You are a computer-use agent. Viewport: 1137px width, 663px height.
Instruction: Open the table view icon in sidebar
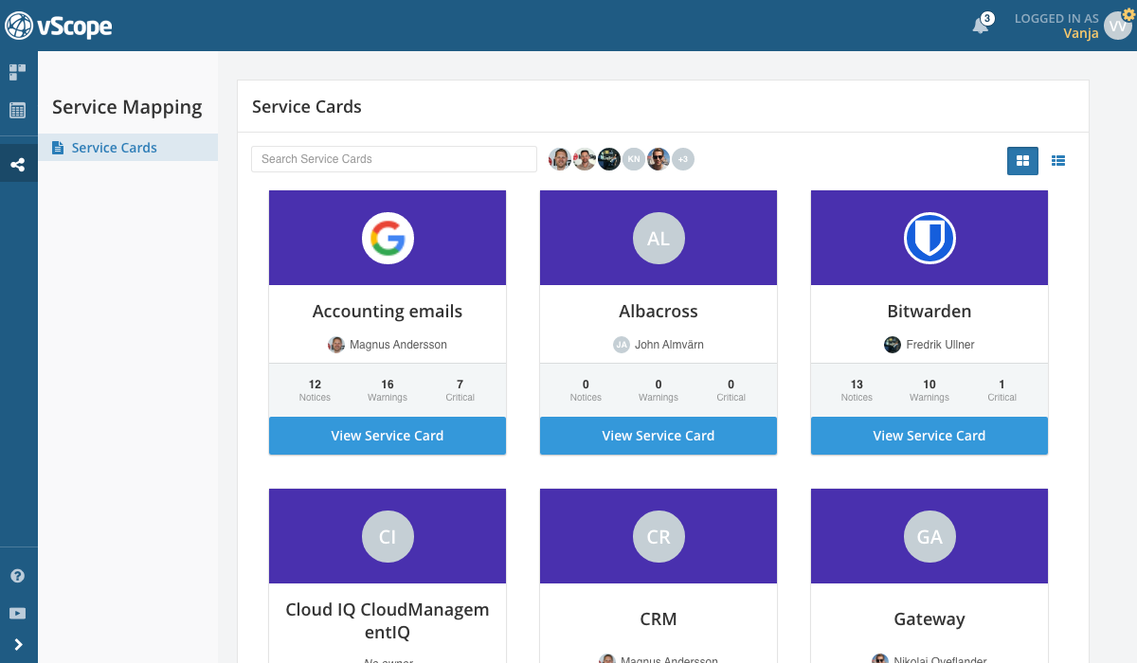17,110
